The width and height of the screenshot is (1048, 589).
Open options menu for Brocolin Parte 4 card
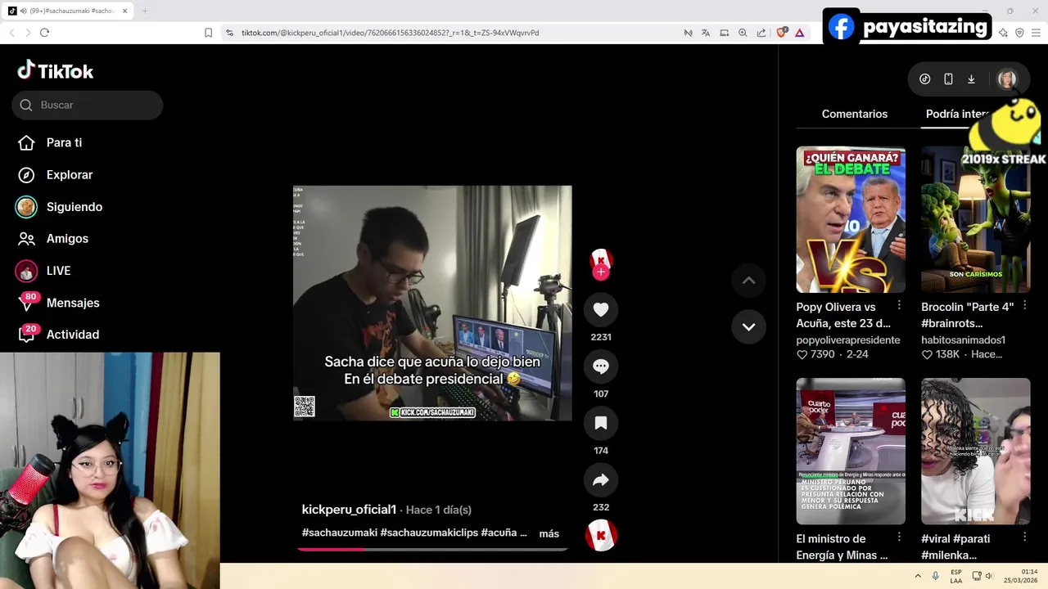pyautogui.click(x=1024, y=305)
